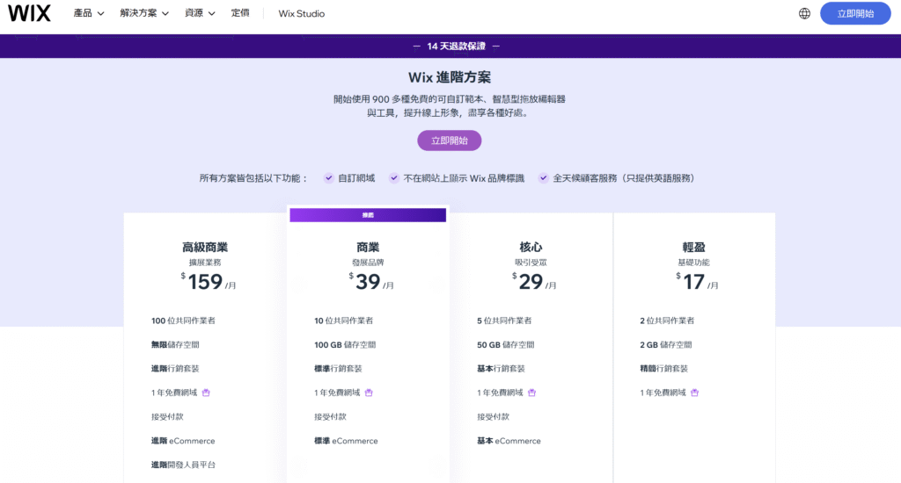901x483 pixels.
Task: Click 標準 eCommerce feature
Action: pyautogui.click(x=346, y=441)
